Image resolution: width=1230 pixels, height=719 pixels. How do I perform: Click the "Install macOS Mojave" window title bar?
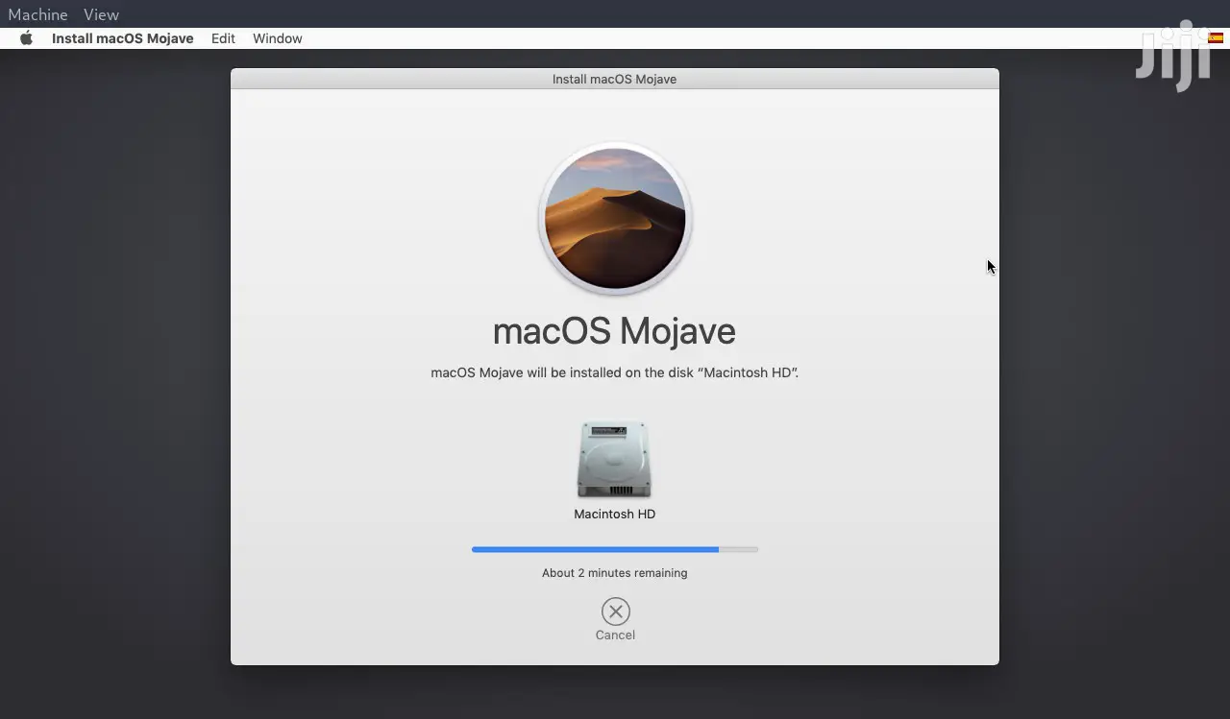pyautogui.click(x=615, y=79)
